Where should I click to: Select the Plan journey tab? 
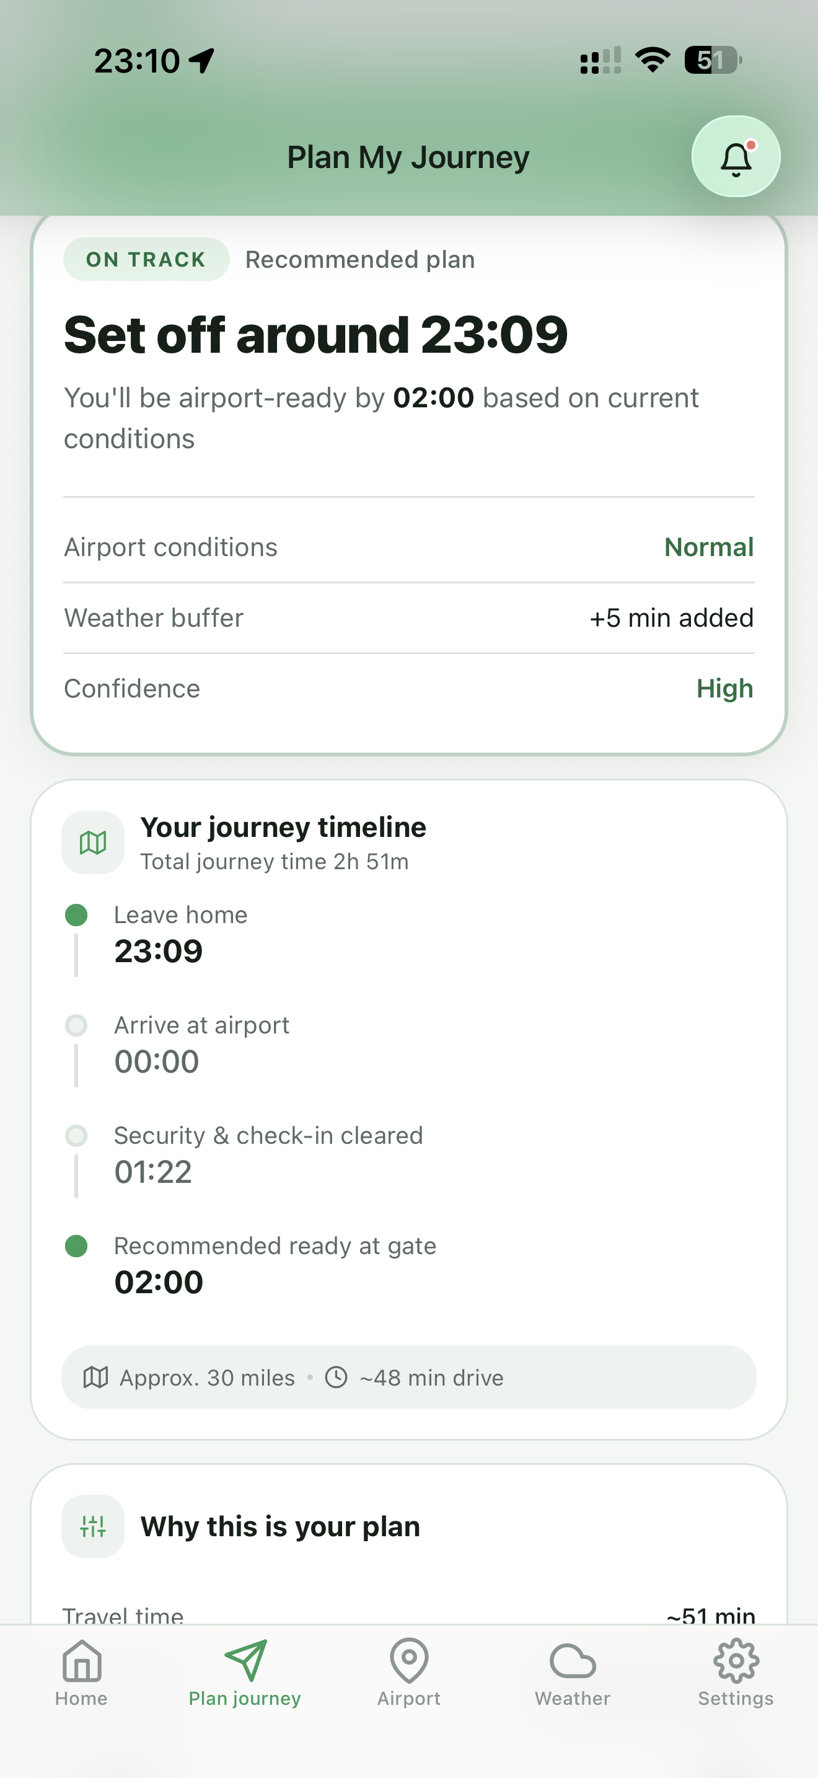(245, 1673)
